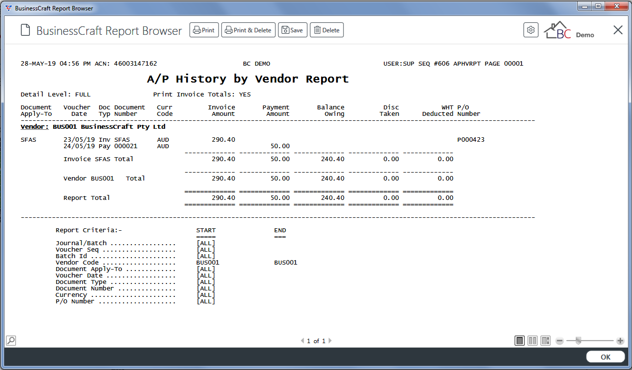
Task: Click the 'BC DEMO' company name in report header
Action: click(256, 64)
